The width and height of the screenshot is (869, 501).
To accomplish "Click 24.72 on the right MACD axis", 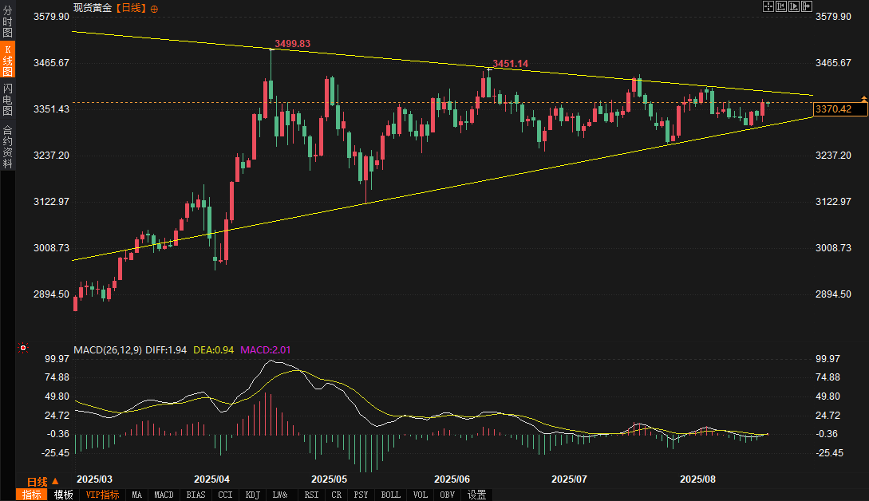I will click(x=828, y=416).
